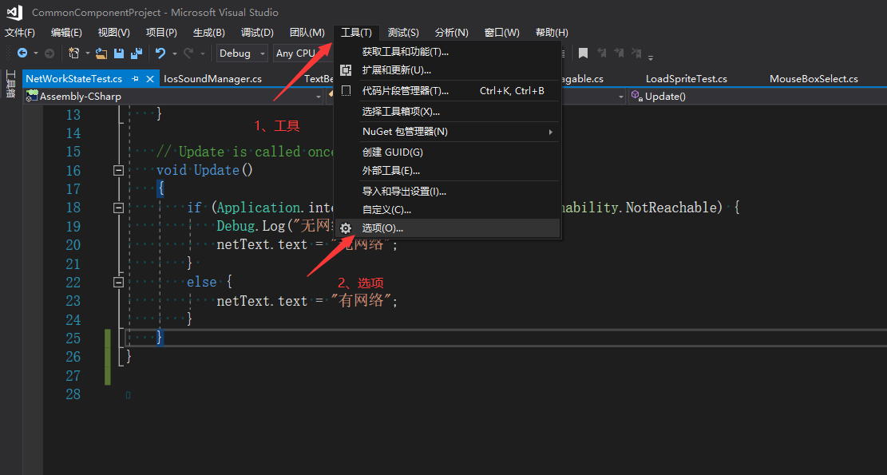Click the Navigate Forward arrow icon
Image resolution: width=887 pixels, height=475 pixels.
click(49, 53)
